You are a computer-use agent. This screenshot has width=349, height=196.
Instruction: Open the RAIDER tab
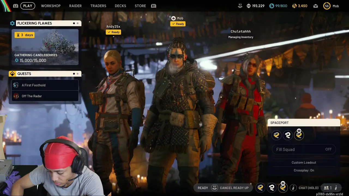75,6
